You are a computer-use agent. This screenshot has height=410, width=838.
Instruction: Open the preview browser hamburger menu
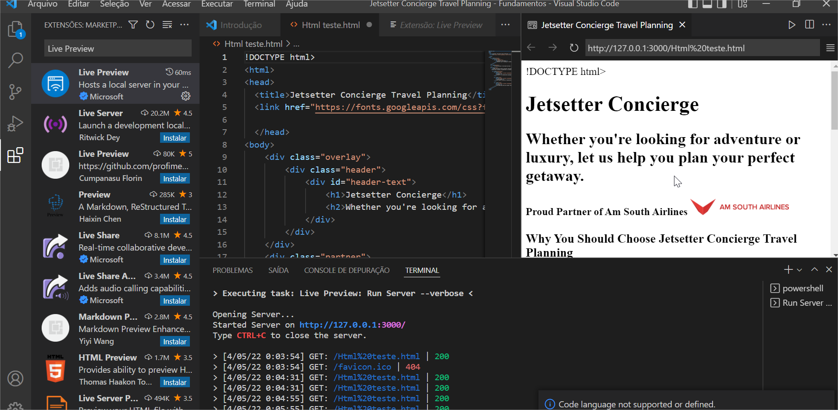pyautogui.click(x=830, y=48)
